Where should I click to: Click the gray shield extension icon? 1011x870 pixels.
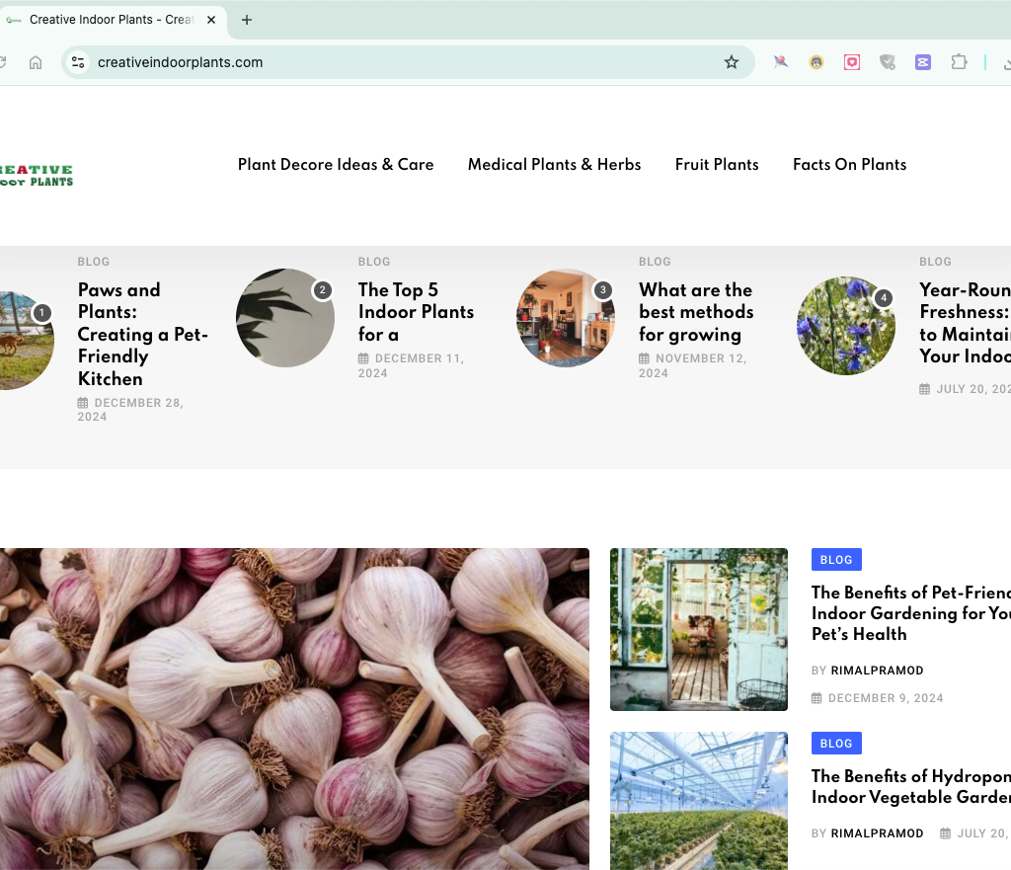[x=888, y=62]
